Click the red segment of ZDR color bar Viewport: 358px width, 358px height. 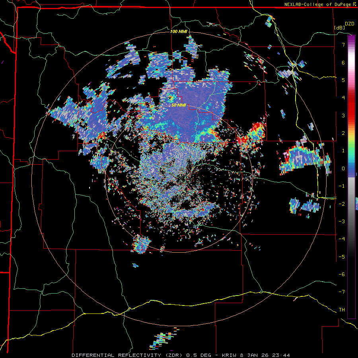(x=351, y=107)
